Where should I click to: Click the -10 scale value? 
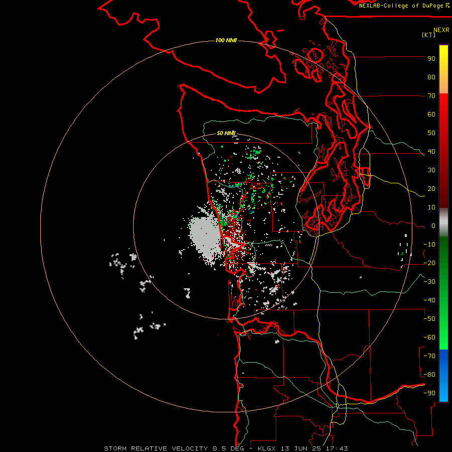[x=429, y=245]
